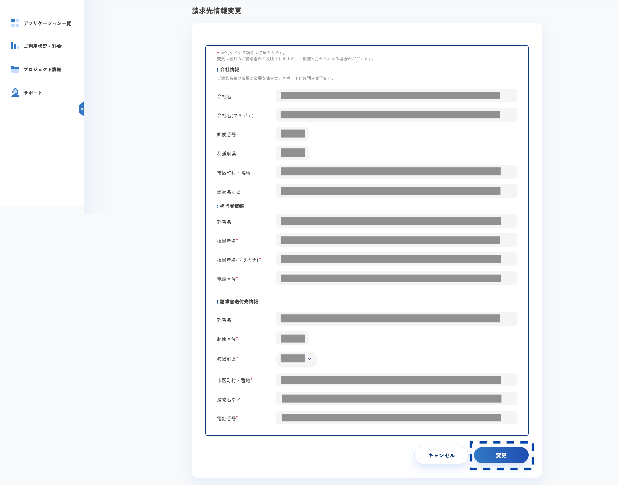618x485 pixels.
Task: Click the 担当者名(フリガナ) input field
Action: click(x=397, y=259)
